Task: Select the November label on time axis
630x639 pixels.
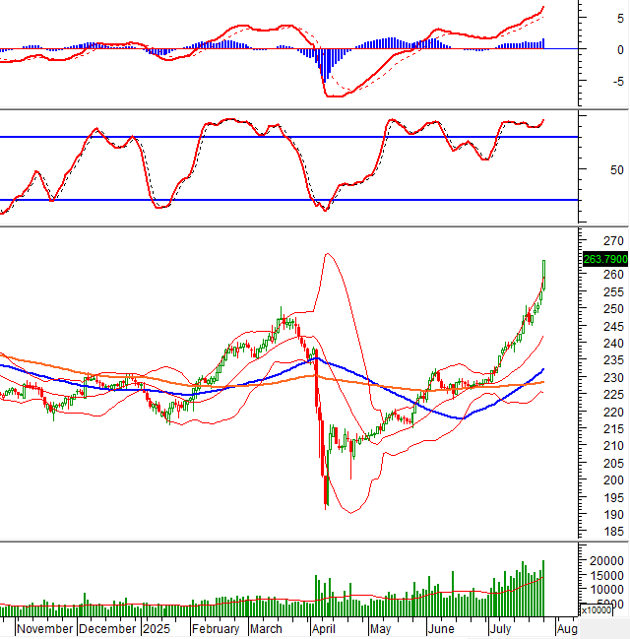Action: 45,629
